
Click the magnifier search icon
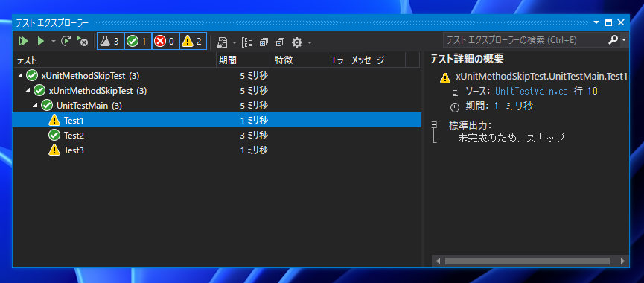(613, 39)
